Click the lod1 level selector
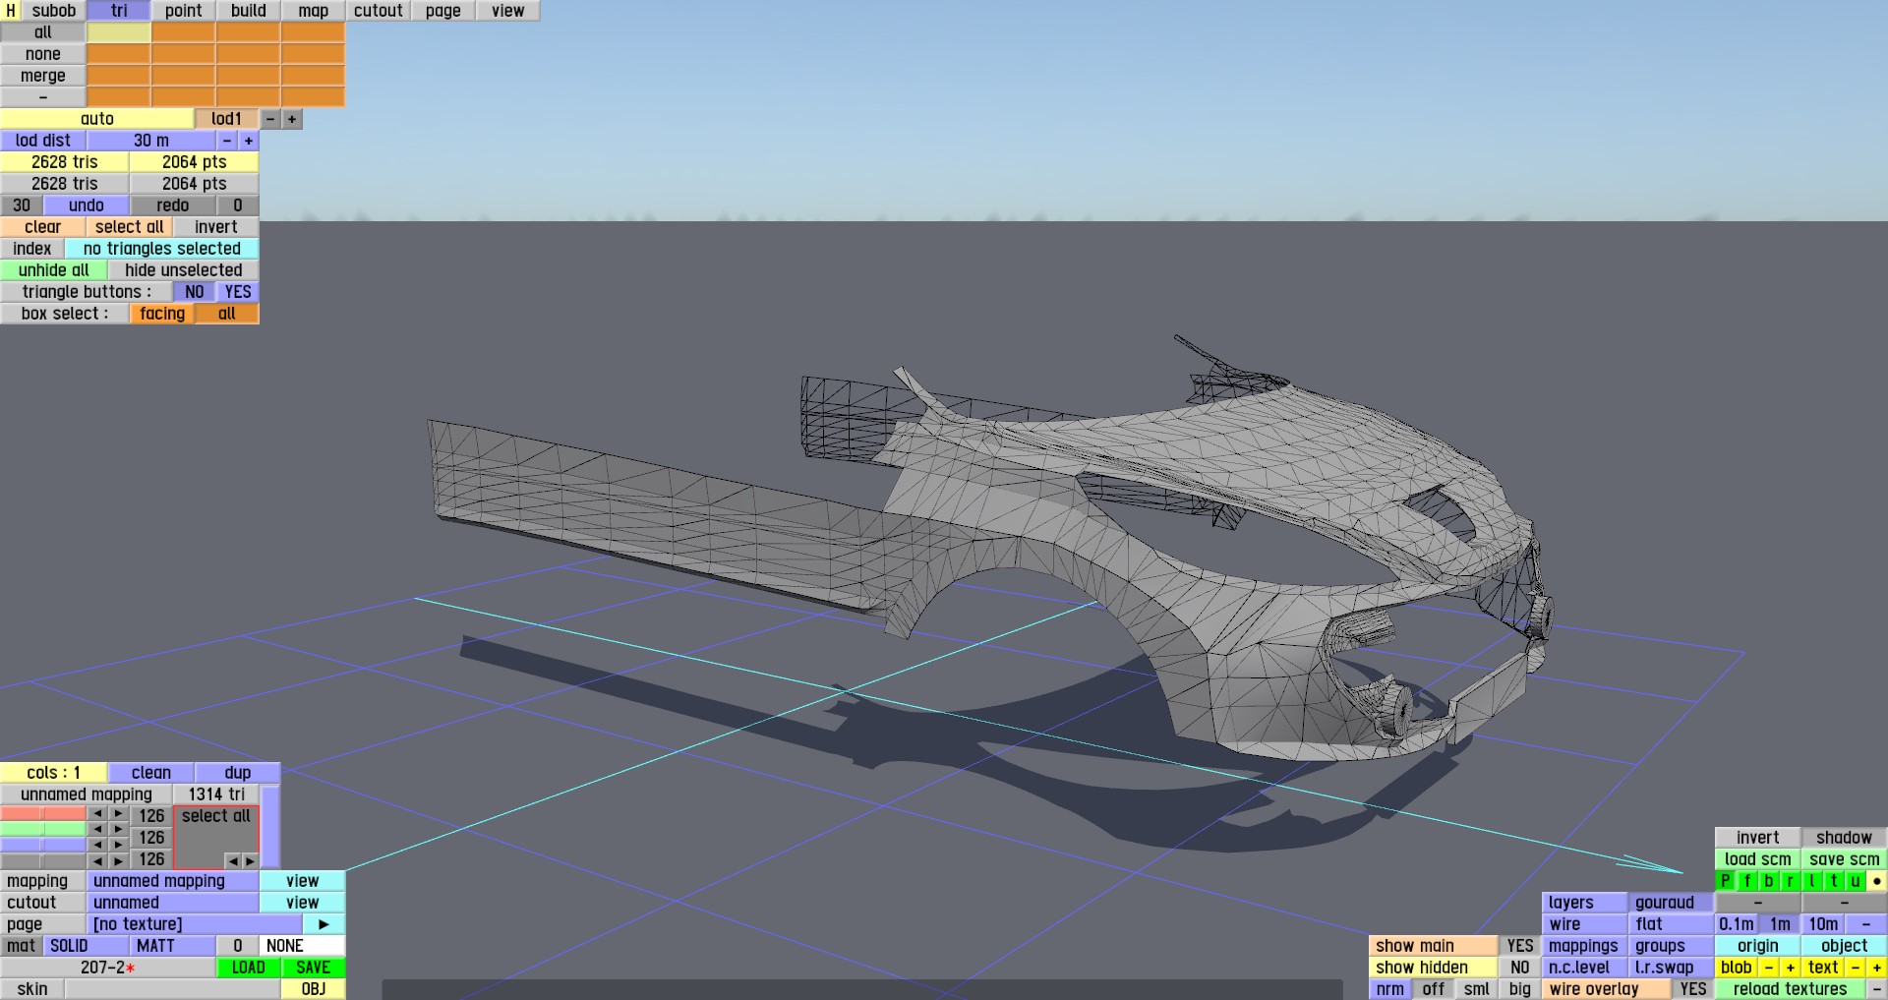The image size is (1888, 1000). (x=227, y=119)
